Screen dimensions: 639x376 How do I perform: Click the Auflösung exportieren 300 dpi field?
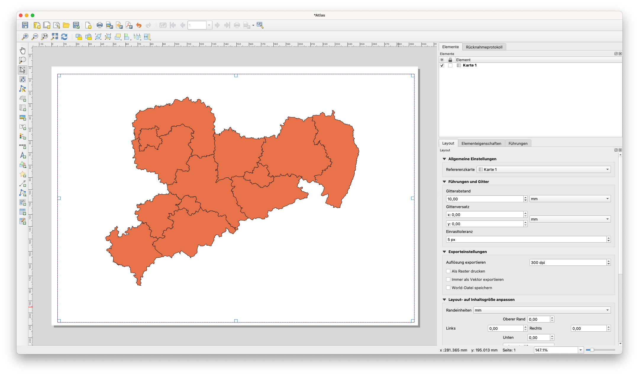(x=568, y=262)
